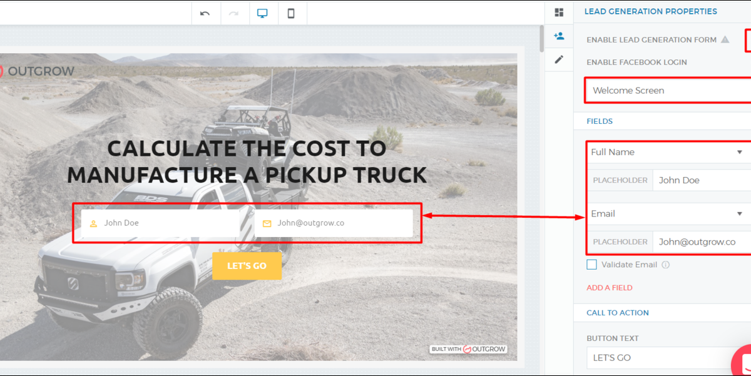
Task: Click the John Doe placeholder input in properties
Action: (701, 180)
